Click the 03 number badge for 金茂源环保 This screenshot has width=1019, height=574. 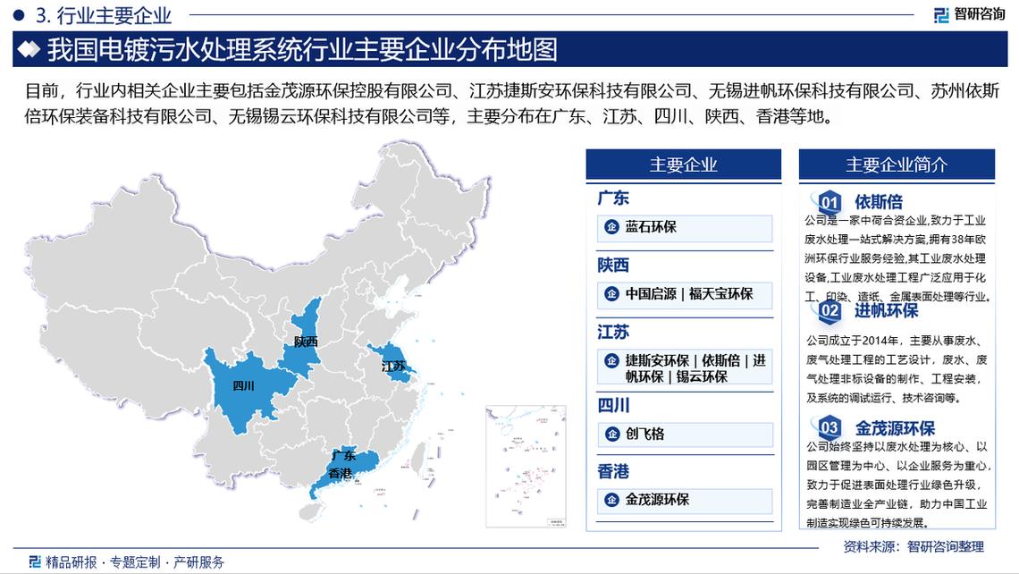click(829, 427)
